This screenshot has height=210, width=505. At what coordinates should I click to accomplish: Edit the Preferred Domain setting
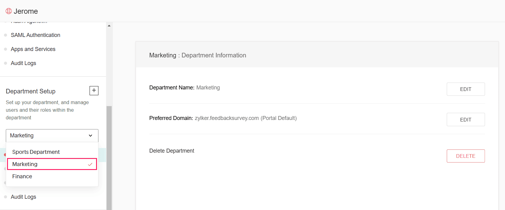[465, 120]
